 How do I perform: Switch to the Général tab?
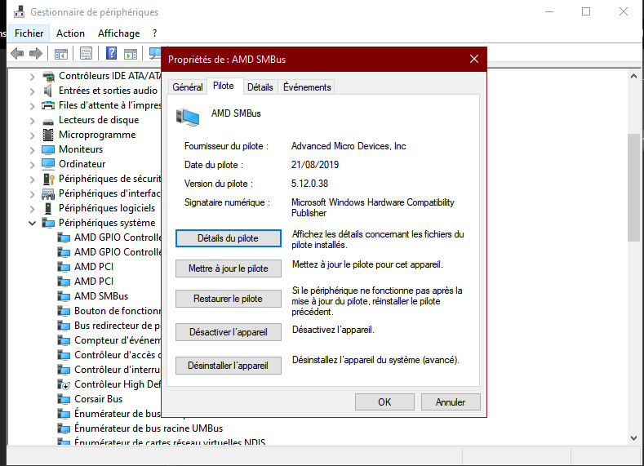click(x=187, y=87)
